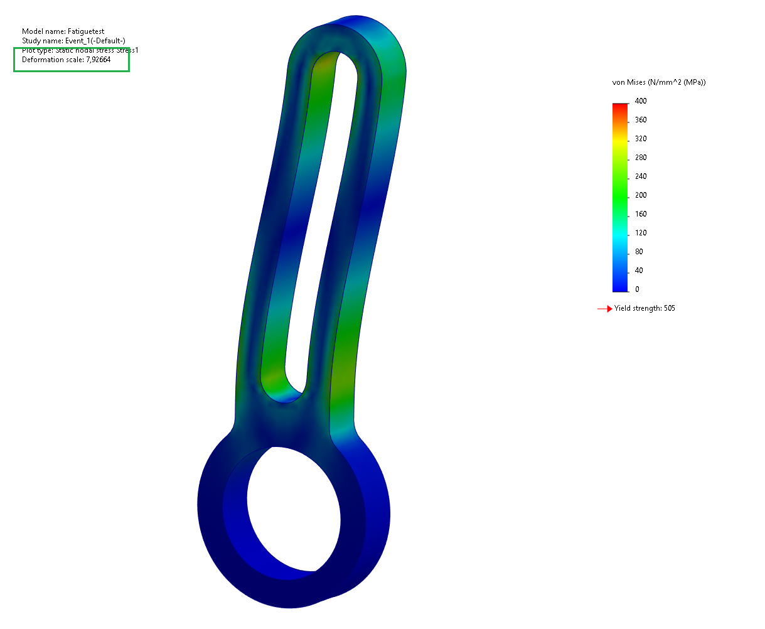
Task: Select the Yield strength: 505 label
Action: (x=645, y=308)
